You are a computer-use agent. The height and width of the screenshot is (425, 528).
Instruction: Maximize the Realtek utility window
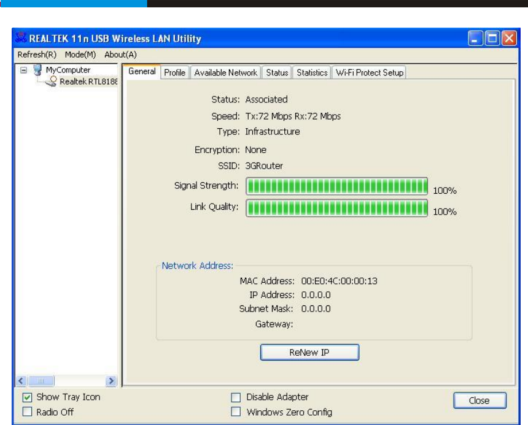(492, 39)
